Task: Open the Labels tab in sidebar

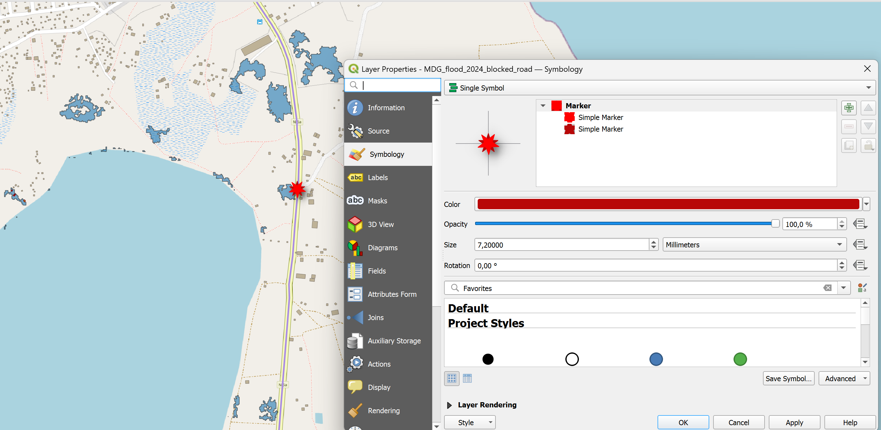Action: click(x=377, y=177)
